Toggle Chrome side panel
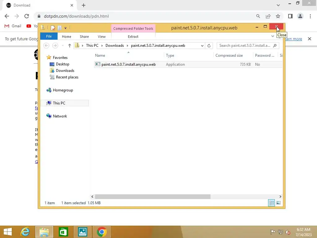The height and width of the screenshot is (238, 317). pyautogui.click(x=290, y=16)
